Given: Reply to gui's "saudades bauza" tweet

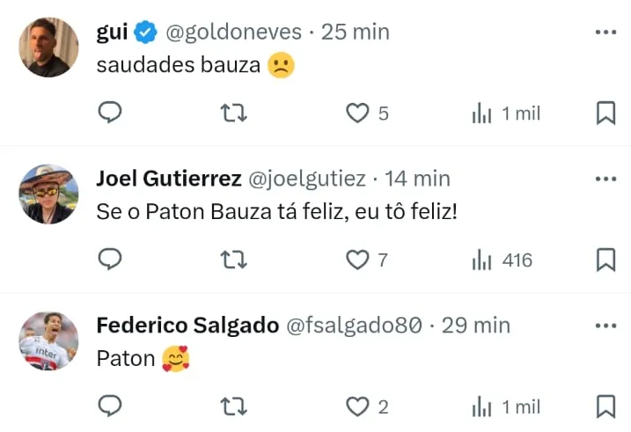Looking at the screenshot, I should pyautogui.click(x=109, y=113).
